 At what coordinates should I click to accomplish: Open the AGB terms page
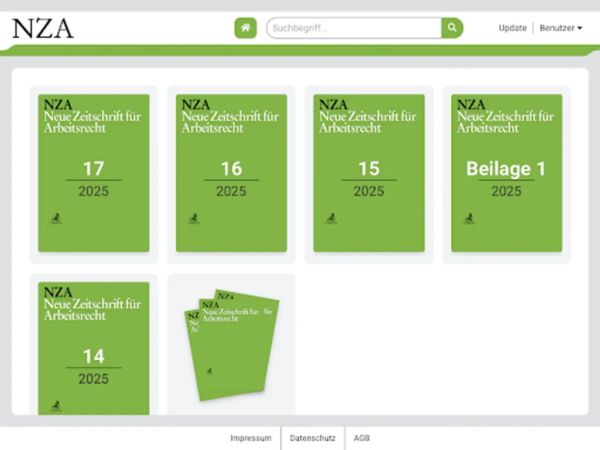click(x=362, y=438)
